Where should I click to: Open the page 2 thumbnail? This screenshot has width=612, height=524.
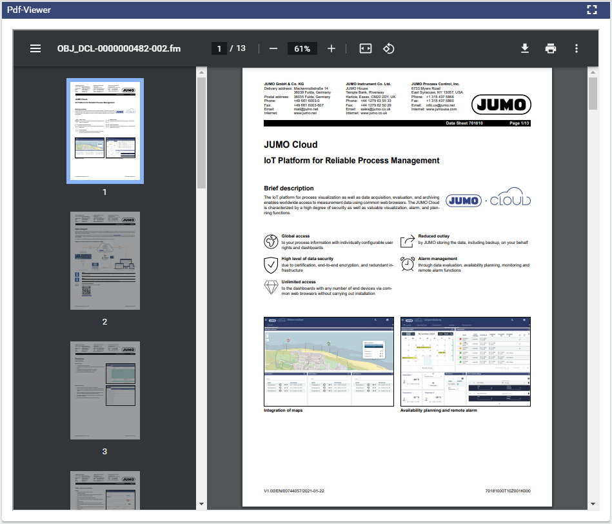(x=104, y=261)
